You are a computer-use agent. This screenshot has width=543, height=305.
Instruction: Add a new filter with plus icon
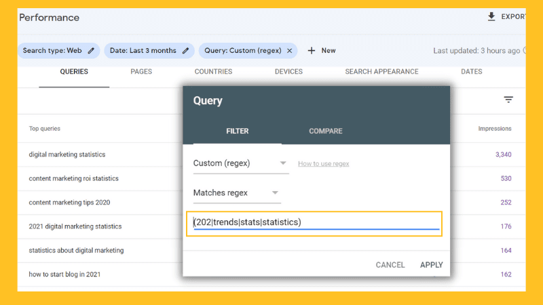pos(312,51)
